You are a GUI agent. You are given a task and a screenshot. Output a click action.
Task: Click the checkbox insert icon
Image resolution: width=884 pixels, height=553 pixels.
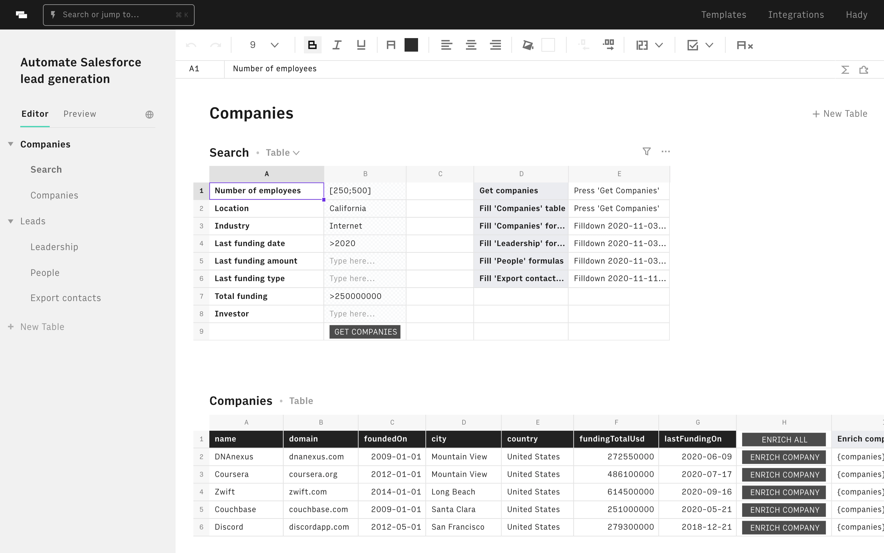click(x=692, y=45)
